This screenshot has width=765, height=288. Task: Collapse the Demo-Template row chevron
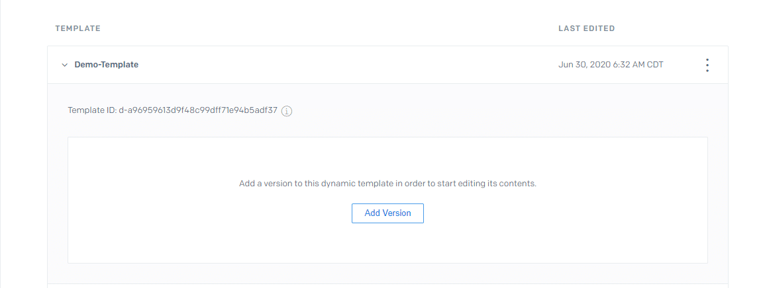pos(64,65)
